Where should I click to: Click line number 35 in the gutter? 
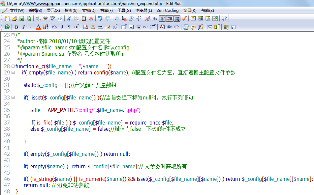pyautogui.click(x=7, y=110)
